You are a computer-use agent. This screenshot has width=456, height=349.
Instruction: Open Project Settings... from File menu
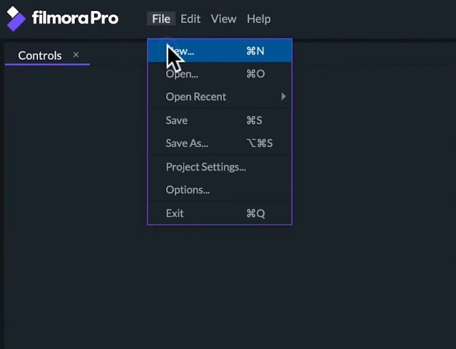(206, 167)
